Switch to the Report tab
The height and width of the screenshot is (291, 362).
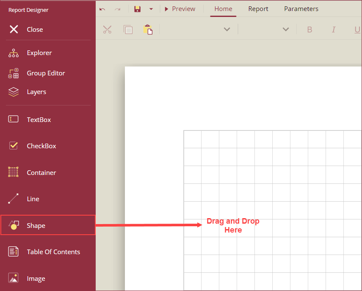tap(258, 9)
